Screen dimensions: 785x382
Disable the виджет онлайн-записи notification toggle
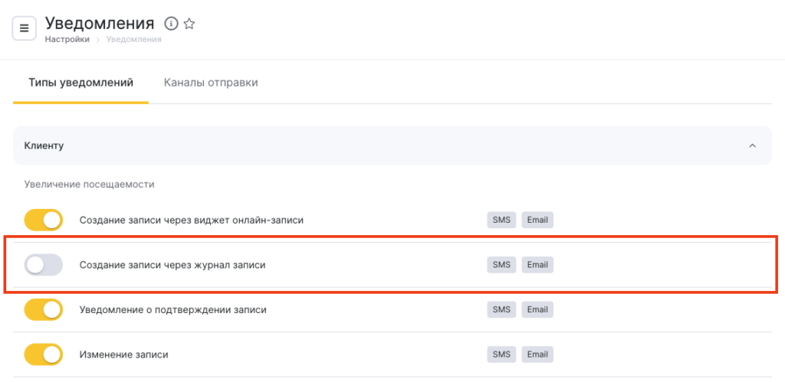coord(43,220)
